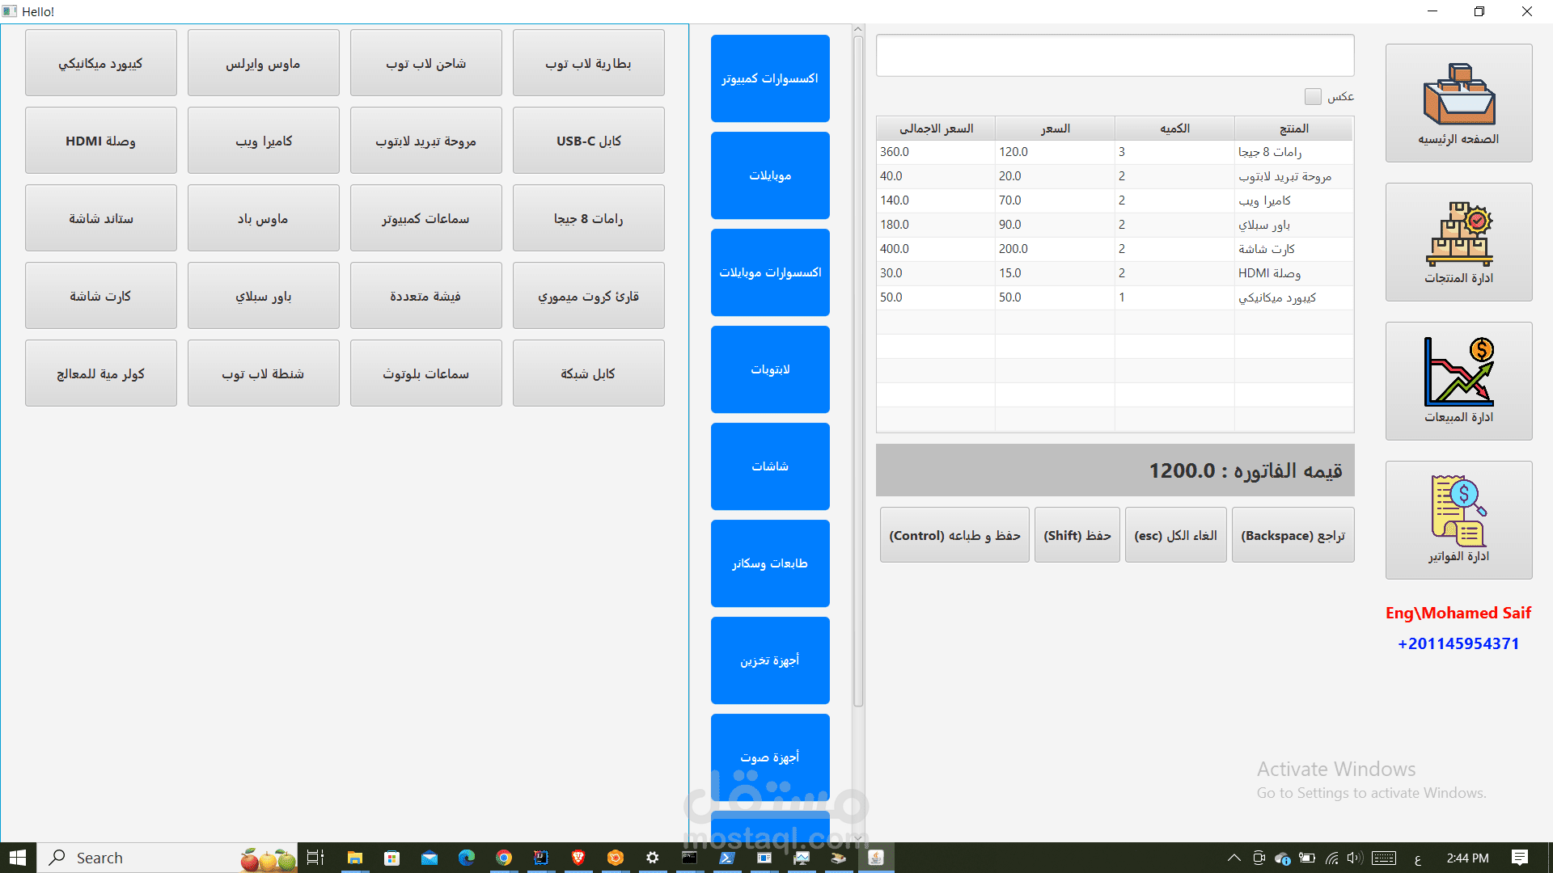Open notification center icon
The height and width of the screenshot is (873, 1553).
tap(1520, 858)
